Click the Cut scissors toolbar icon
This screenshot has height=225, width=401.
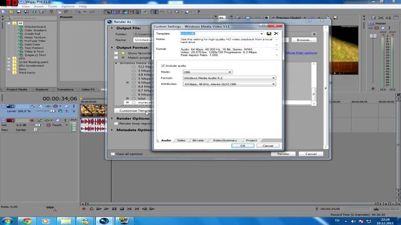(51, 12)
